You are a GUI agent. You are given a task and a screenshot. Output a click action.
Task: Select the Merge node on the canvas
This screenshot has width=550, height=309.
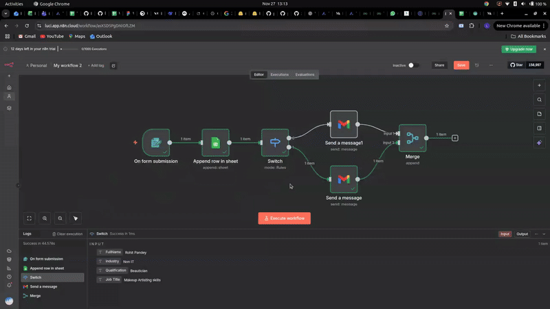click(x=412, y=138)
